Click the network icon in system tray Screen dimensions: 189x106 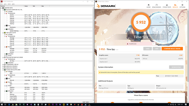(x=173, y=104)
